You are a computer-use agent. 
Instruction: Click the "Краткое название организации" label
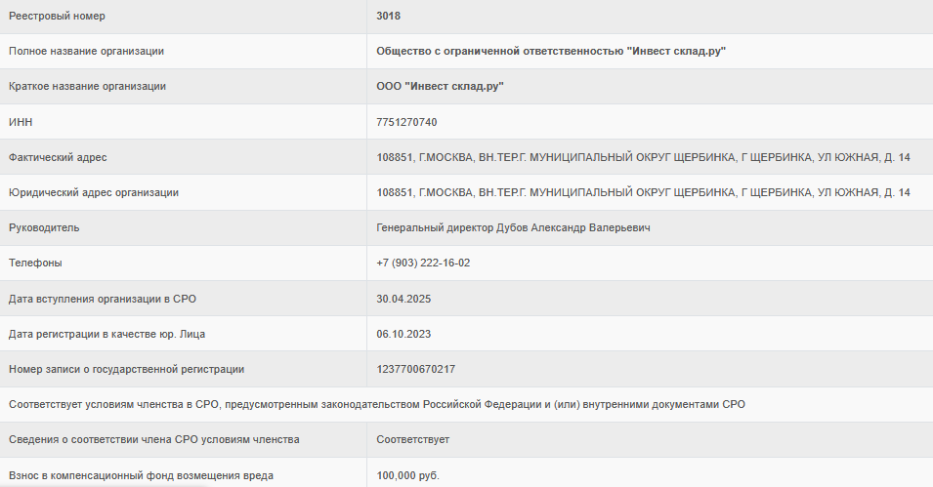click(x=87, y=86)
